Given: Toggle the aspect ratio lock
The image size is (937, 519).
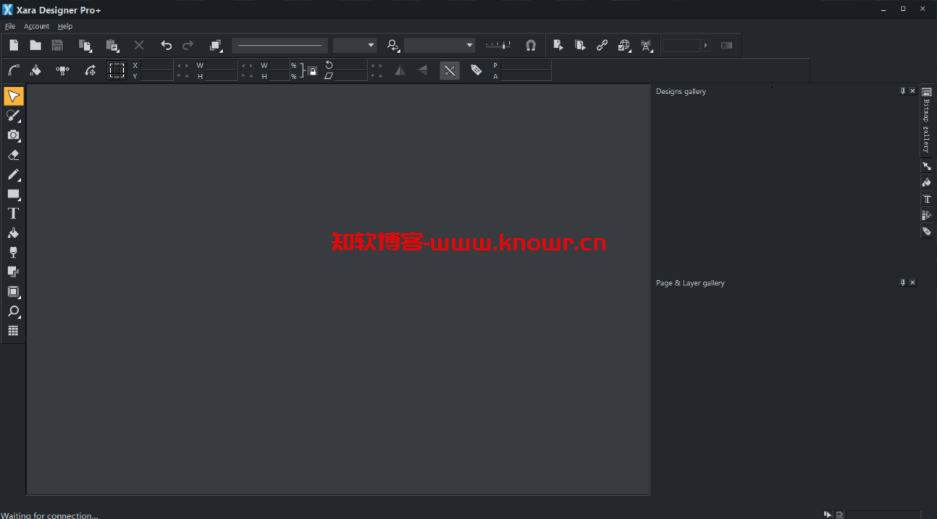Looking at the screenshot, I should coord(312,71).
